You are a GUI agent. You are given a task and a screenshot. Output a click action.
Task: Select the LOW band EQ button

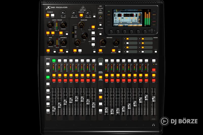[x=93, y=45]
